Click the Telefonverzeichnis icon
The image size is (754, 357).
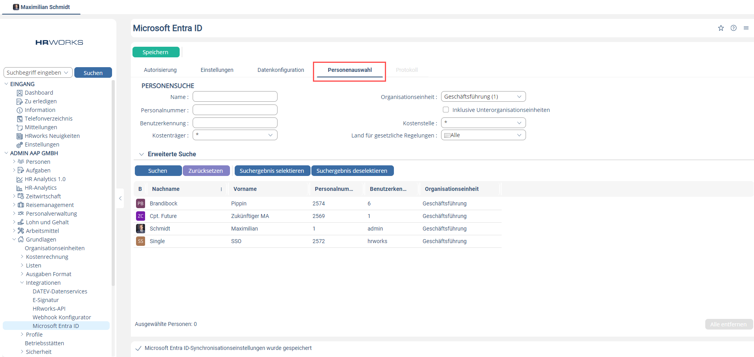(x=20, y=119)
